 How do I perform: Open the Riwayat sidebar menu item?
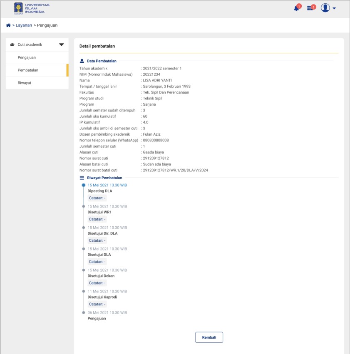coord(24,83)
